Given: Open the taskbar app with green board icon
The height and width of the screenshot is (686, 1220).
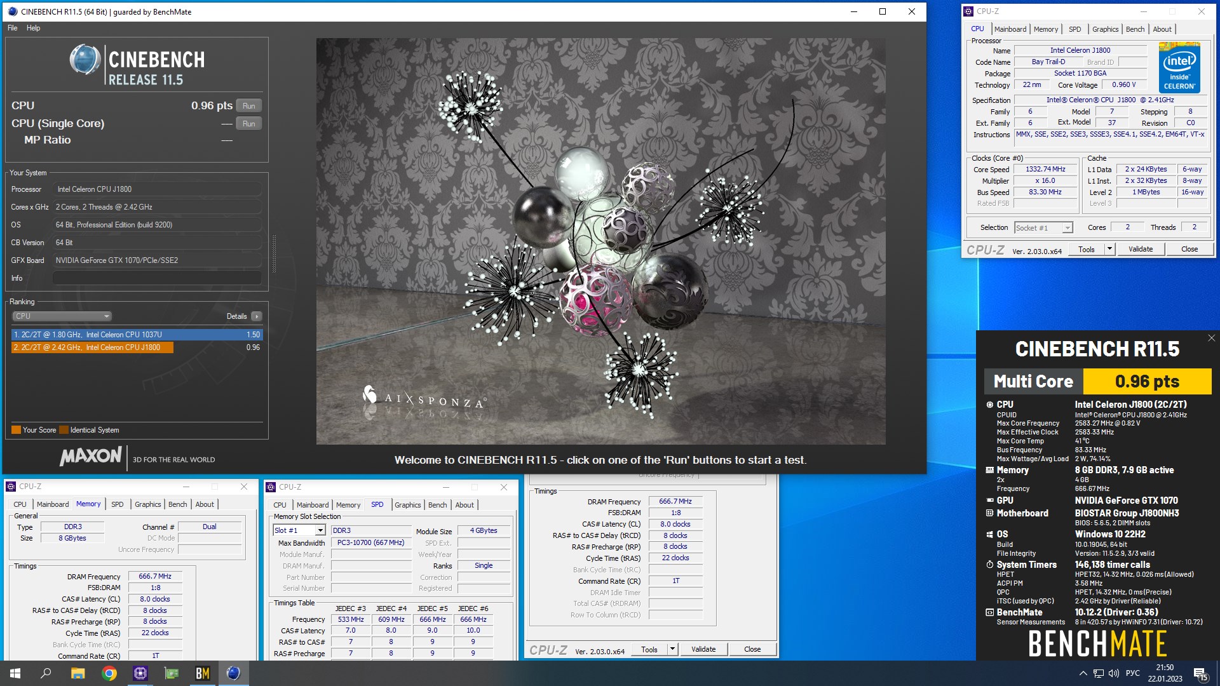Looking at the screenshot, I should 172,673.
